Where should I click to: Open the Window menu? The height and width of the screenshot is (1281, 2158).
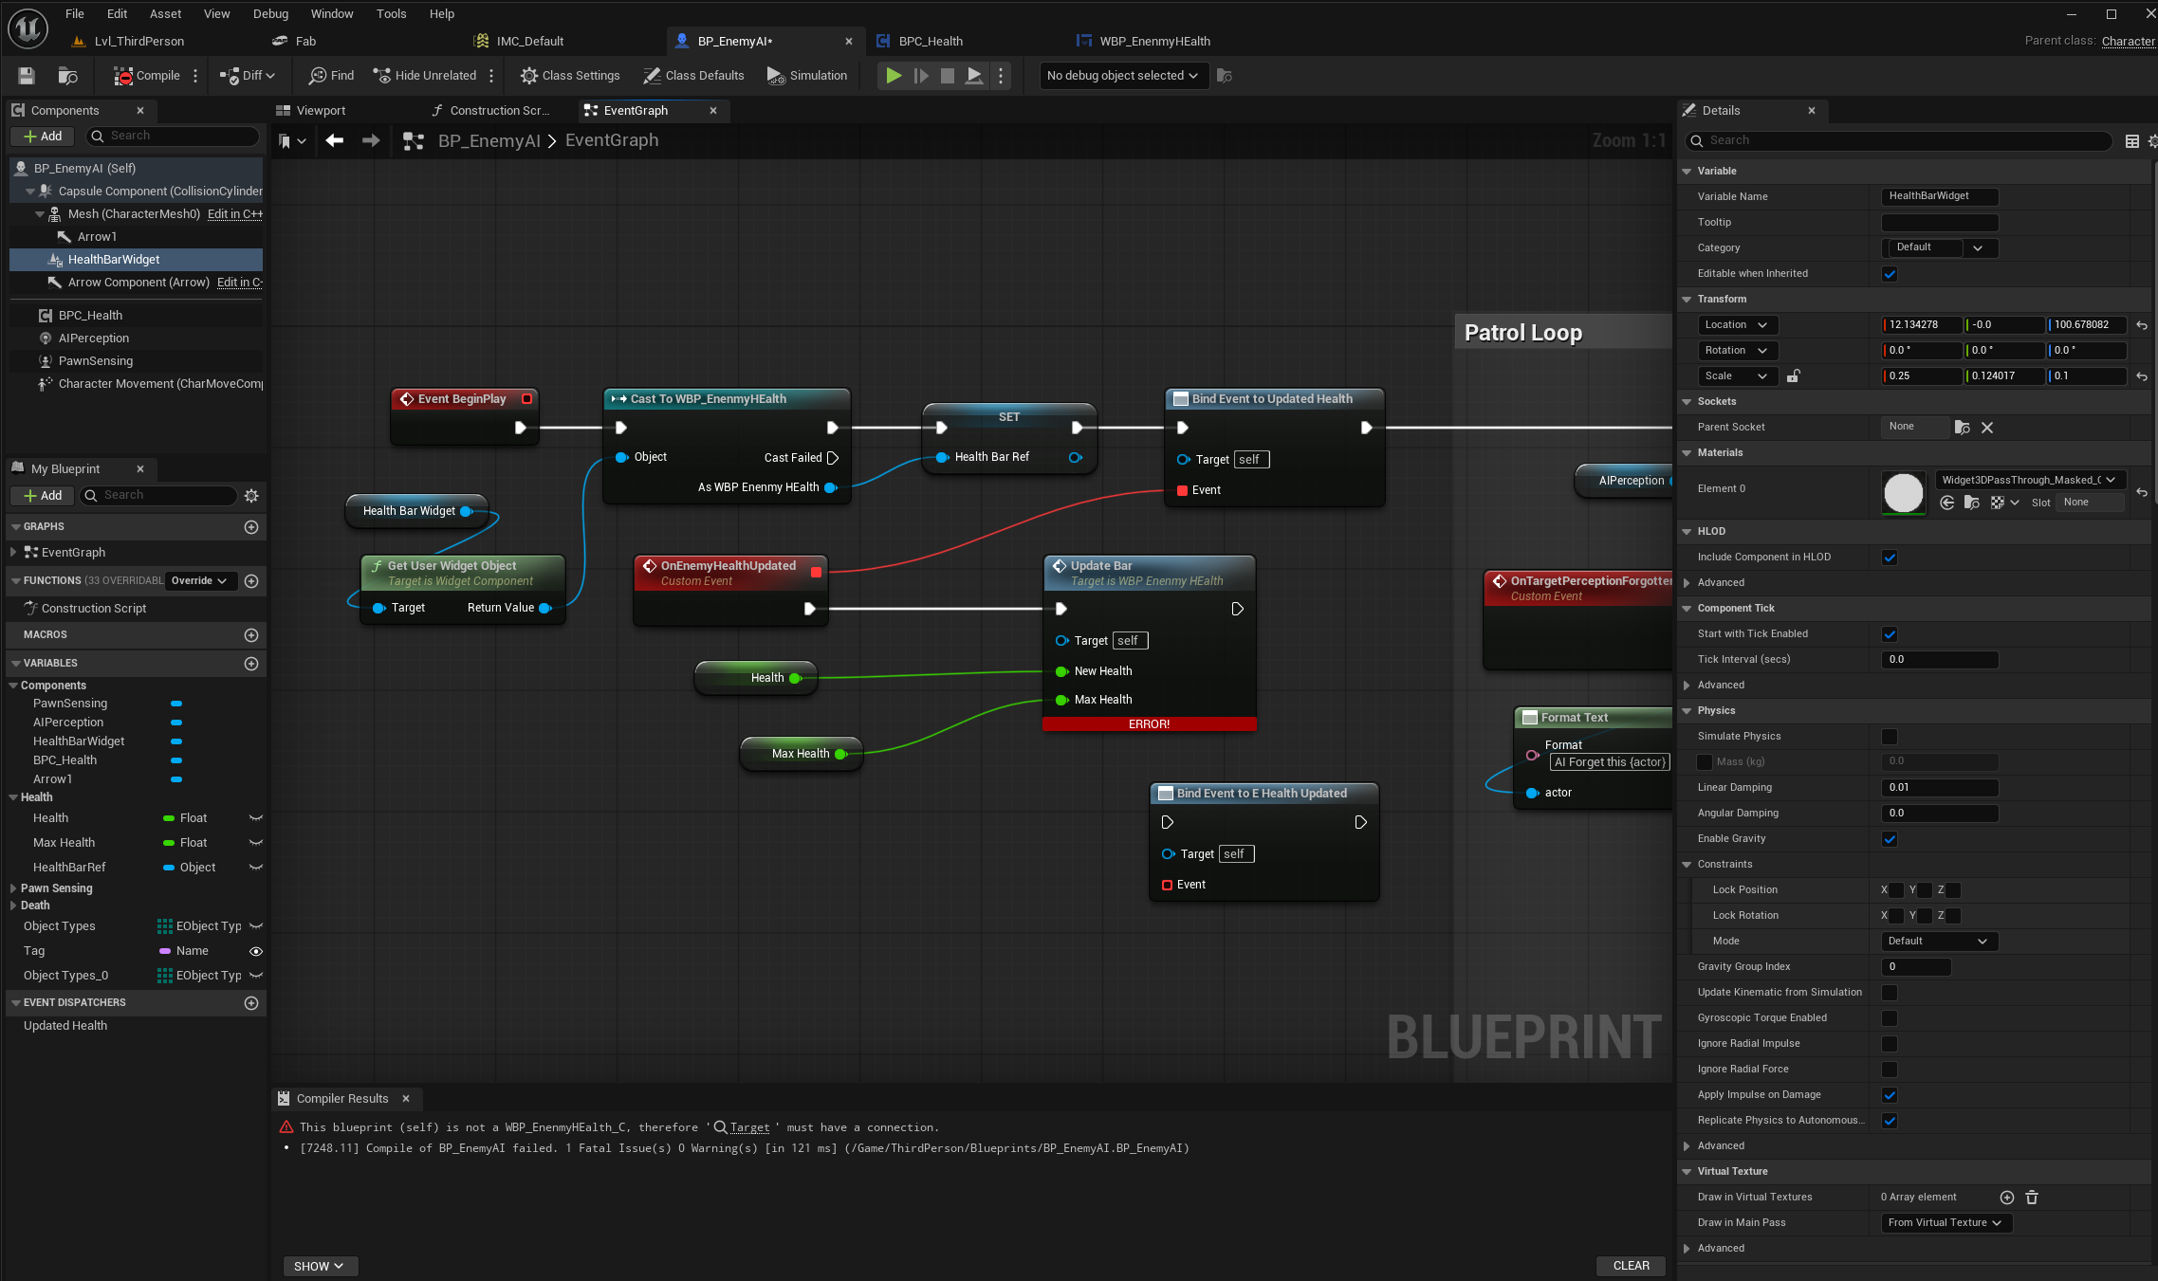[331, 13]
